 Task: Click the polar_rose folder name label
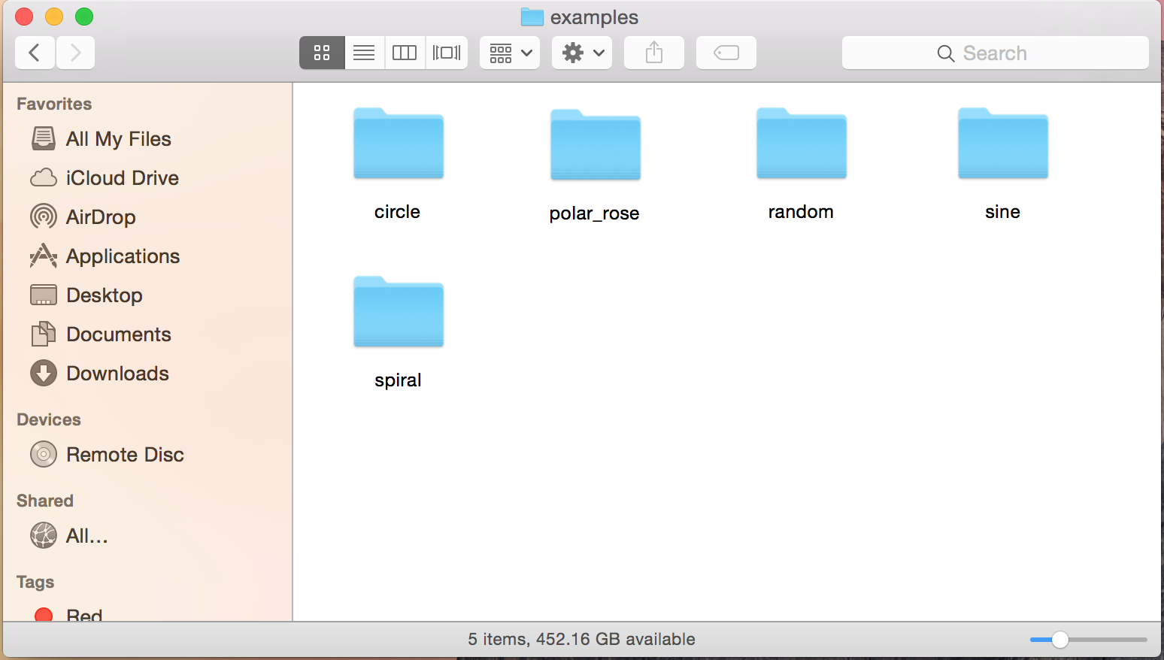[594, 213]
